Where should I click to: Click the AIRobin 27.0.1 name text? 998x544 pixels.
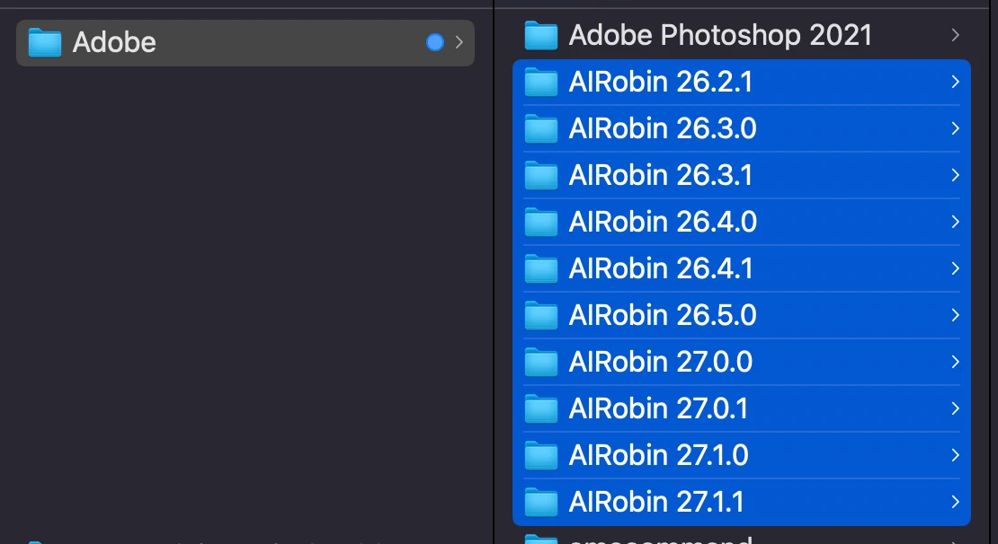click(x=659, y=408)
